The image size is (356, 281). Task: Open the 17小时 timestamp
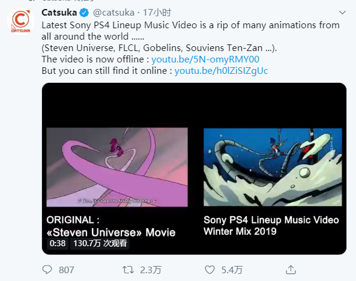(157, 13)
